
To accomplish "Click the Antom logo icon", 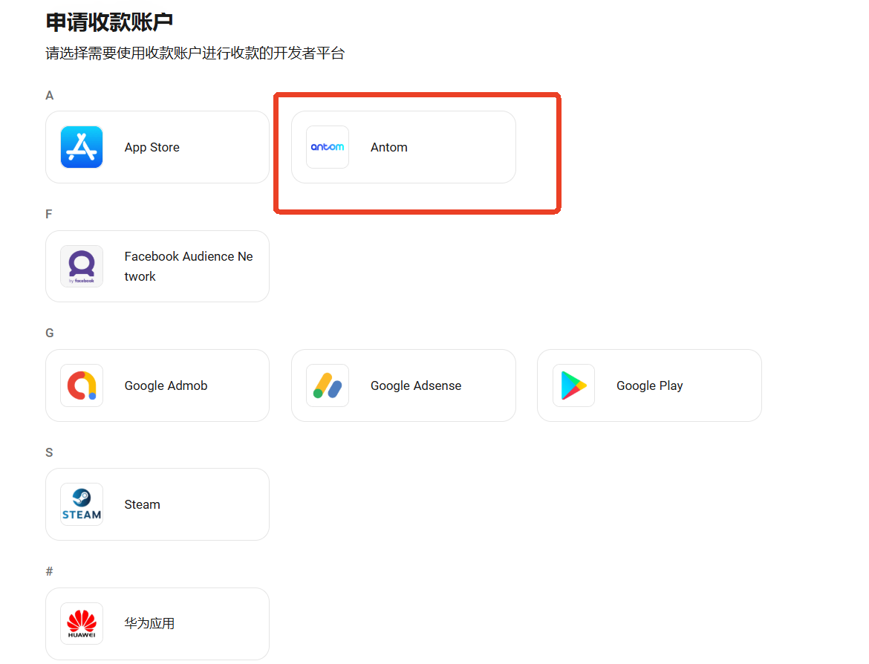I will point(328,147).
